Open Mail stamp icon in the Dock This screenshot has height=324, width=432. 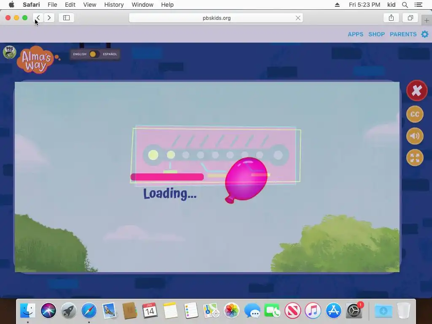pyautogui.click(x=109, y=310)
